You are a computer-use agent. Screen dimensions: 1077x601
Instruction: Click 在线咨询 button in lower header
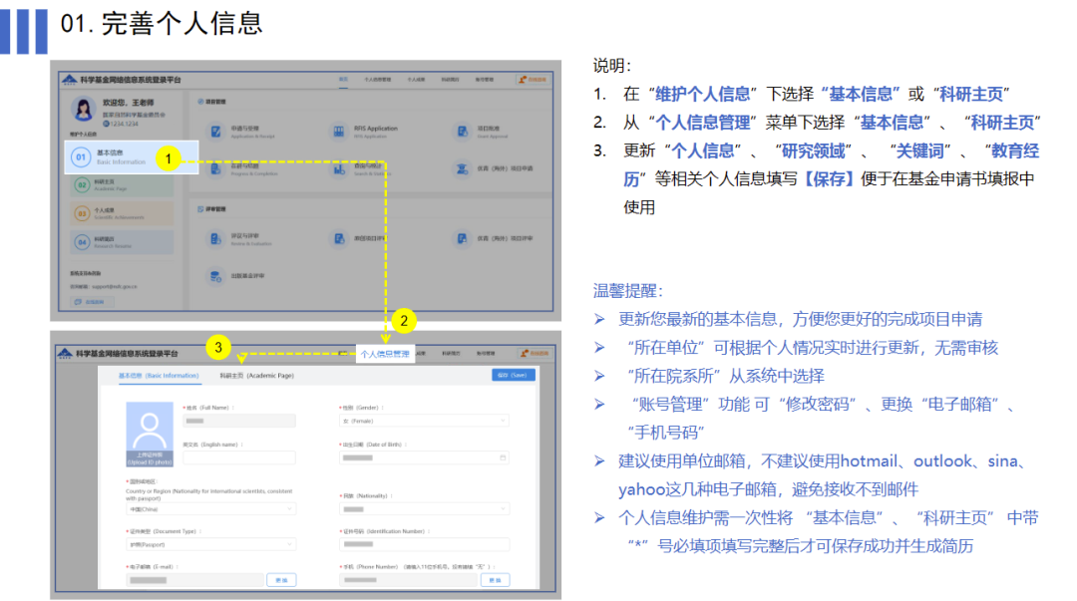pyautogui.click(x=534, y=353)
